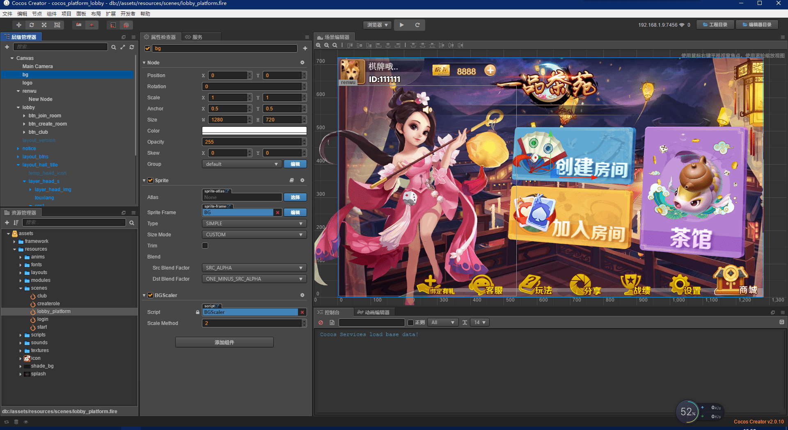
Task: Open the 组件 menu
Action: (52, 14)
